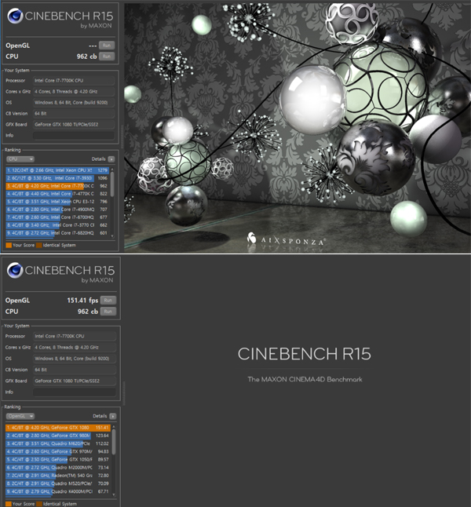
Task: Select the Core i7-4770K row scoring 822
Action: coord(57,194)
